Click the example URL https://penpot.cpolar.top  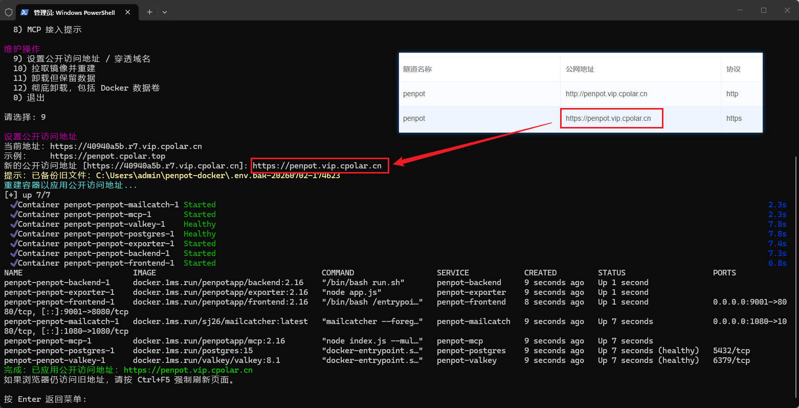tap(108, 156)
